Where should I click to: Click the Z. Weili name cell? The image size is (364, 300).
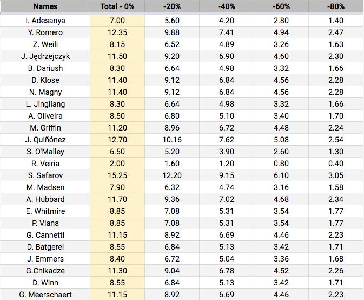45,44
